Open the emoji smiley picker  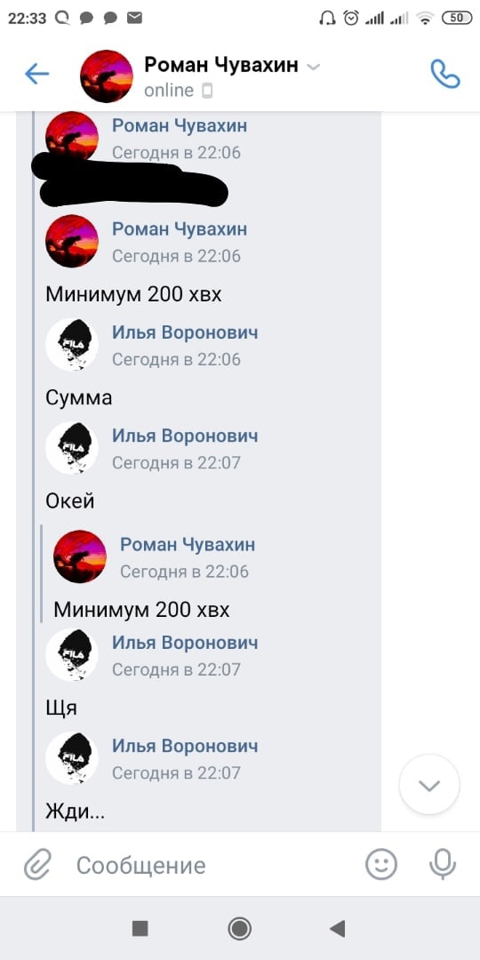pyautogui.click(x=381, y=865)
